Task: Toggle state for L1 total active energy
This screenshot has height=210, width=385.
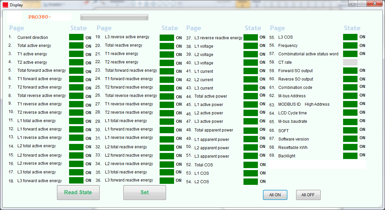Action: (76, 121)
